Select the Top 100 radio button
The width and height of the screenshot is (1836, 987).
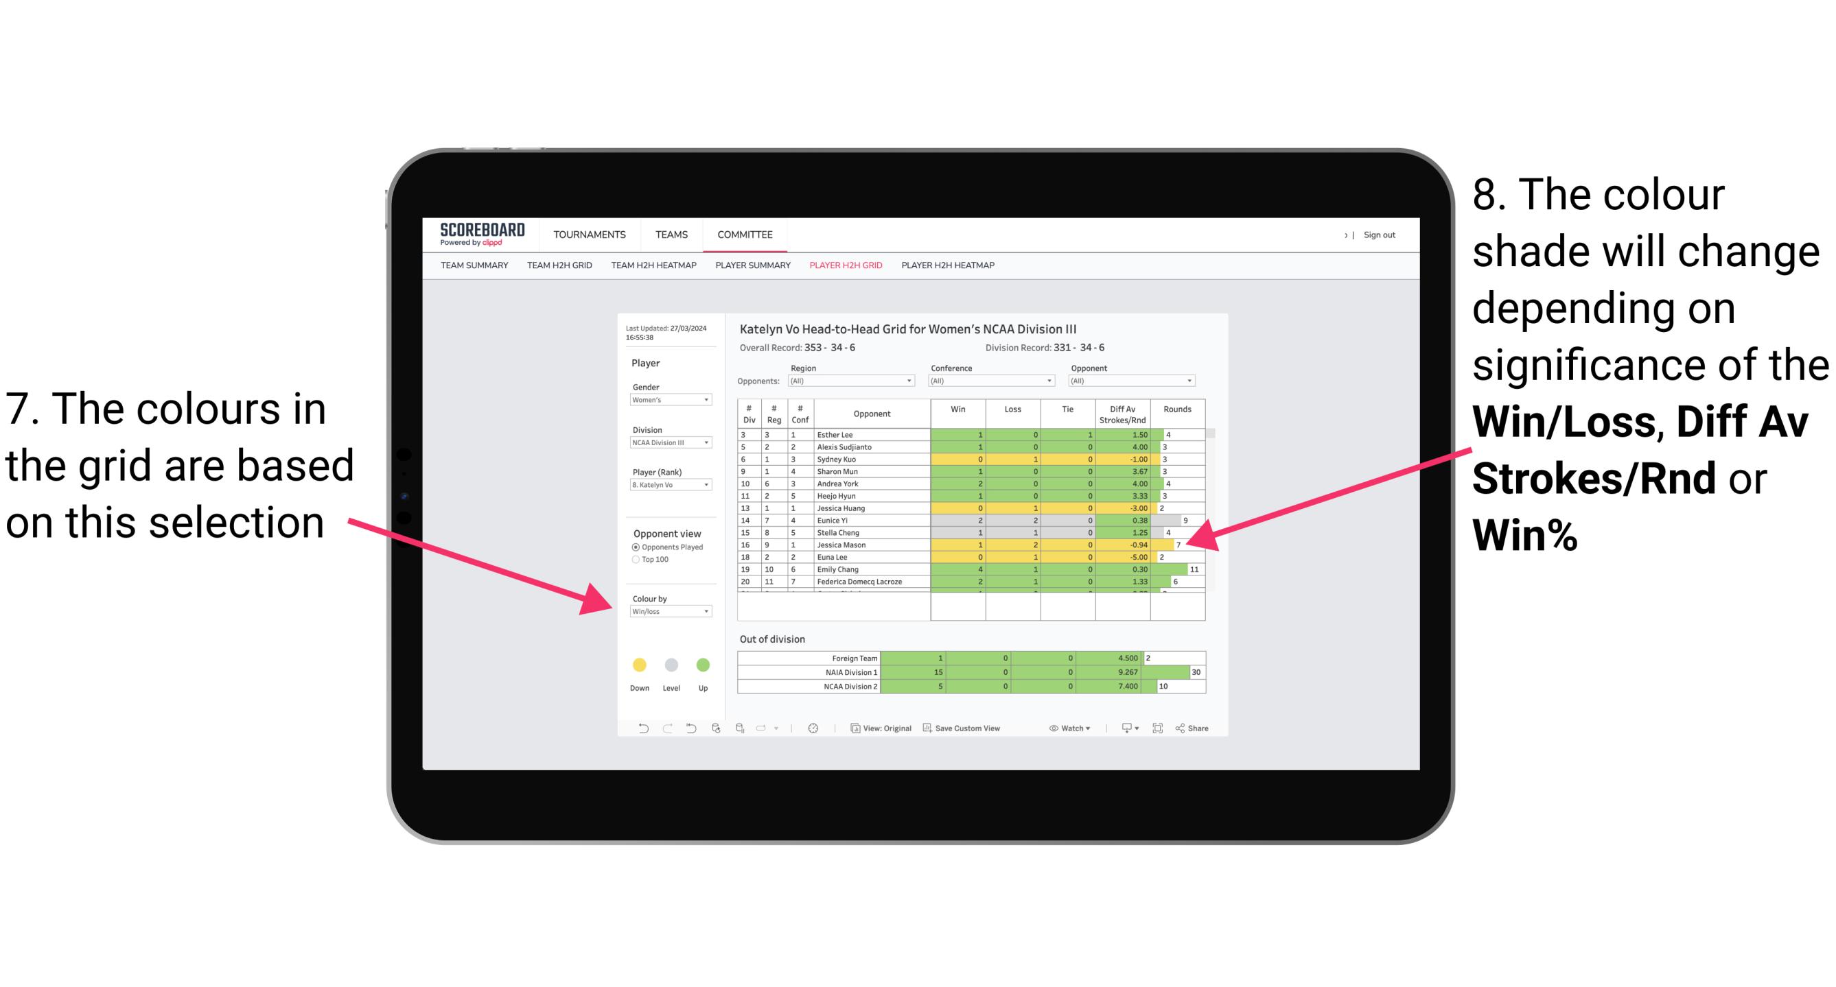pyautogui.click(x=634, y=558)
